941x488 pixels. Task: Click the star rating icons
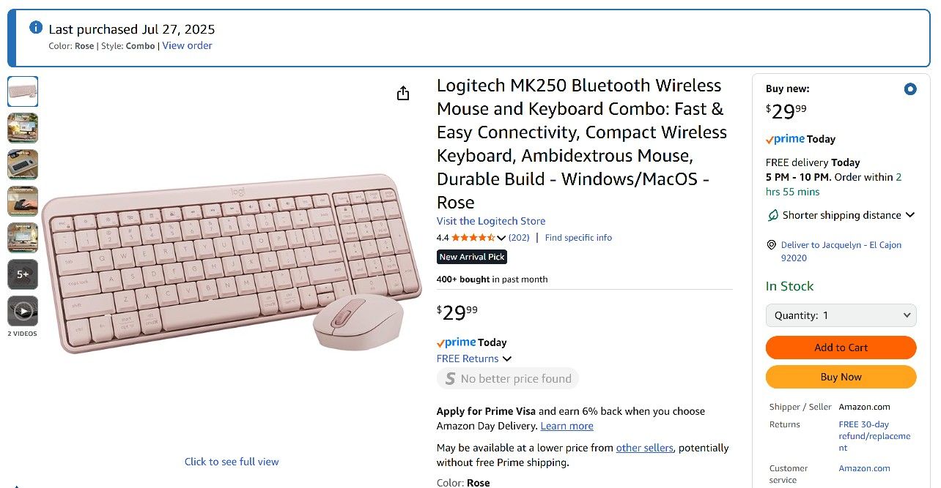pos(473,238)
